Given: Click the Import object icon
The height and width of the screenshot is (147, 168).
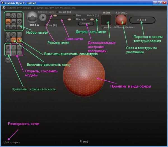Looking at the screenshot, I should [x=14, y=47].
